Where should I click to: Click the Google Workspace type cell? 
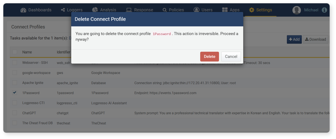point(106,73)
